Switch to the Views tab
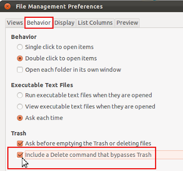This screenshot has height=171, width=183. pyautogui.click(x=15, y=23)
